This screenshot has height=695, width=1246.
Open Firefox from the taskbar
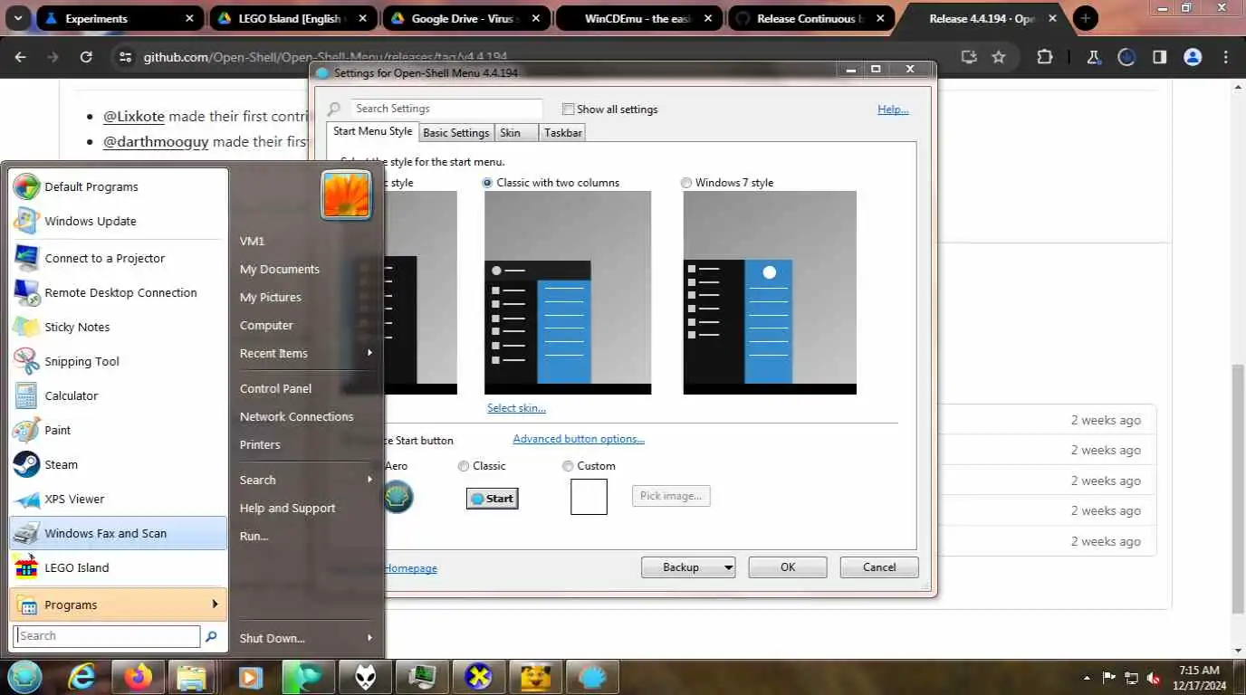139,676
